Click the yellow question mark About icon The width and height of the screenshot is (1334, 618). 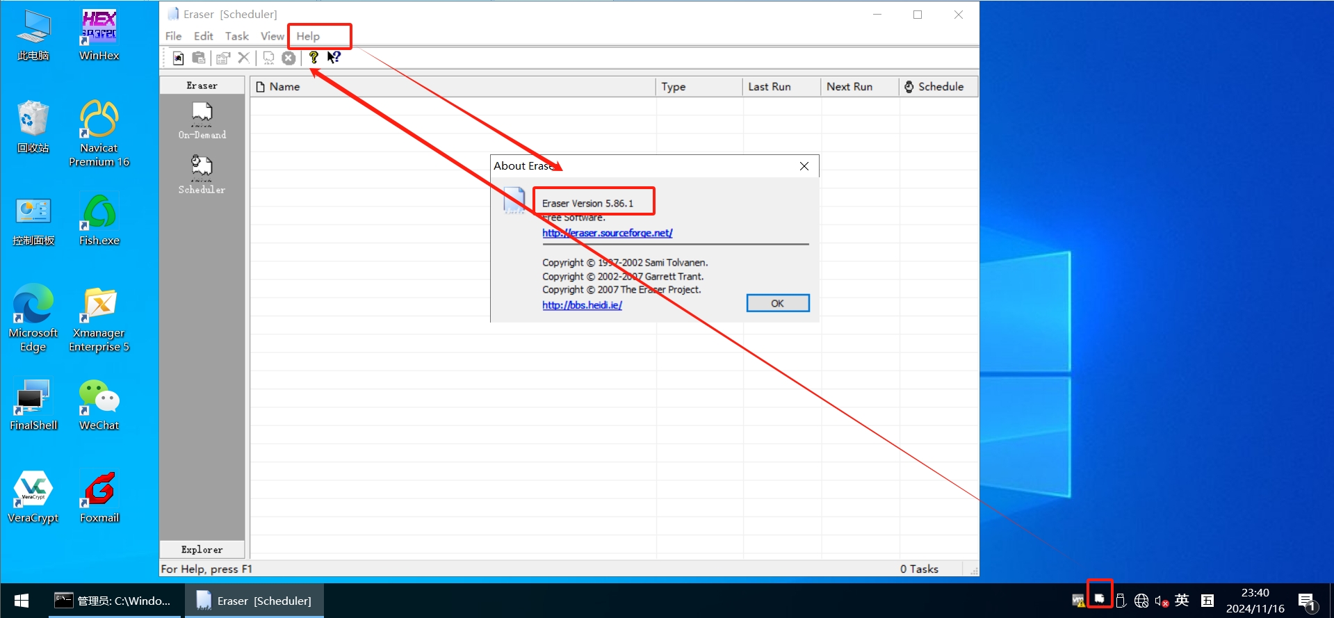point(314,58)
